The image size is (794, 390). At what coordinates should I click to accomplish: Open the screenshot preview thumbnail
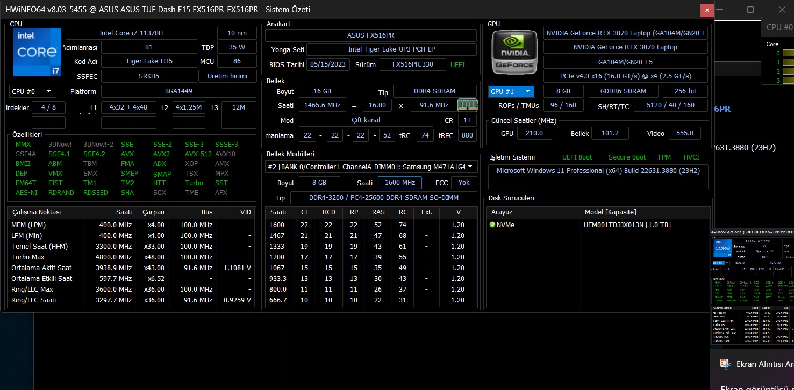752,287
